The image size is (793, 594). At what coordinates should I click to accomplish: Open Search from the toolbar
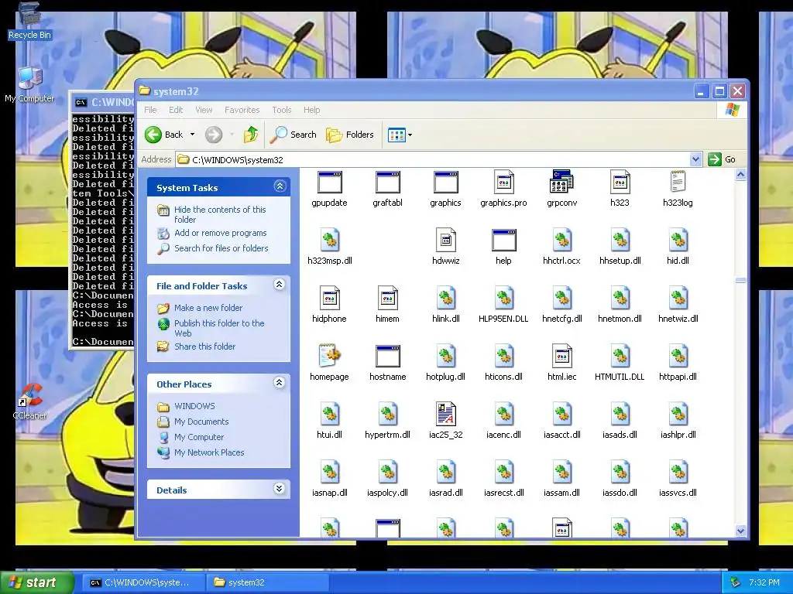[294, 135]
